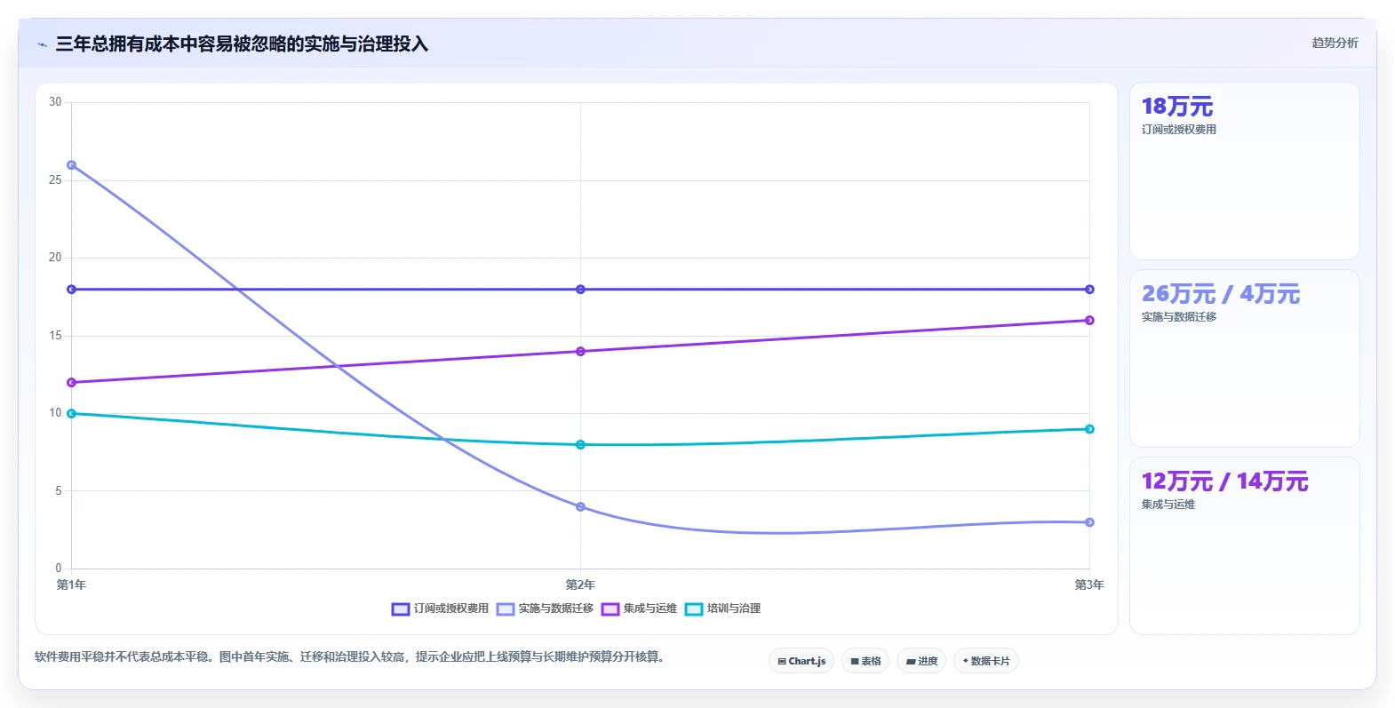Toggle the 实施与数据迁移 legend item
The height and width of the screenshot is (708, 1395).
(x=545, y=609)
